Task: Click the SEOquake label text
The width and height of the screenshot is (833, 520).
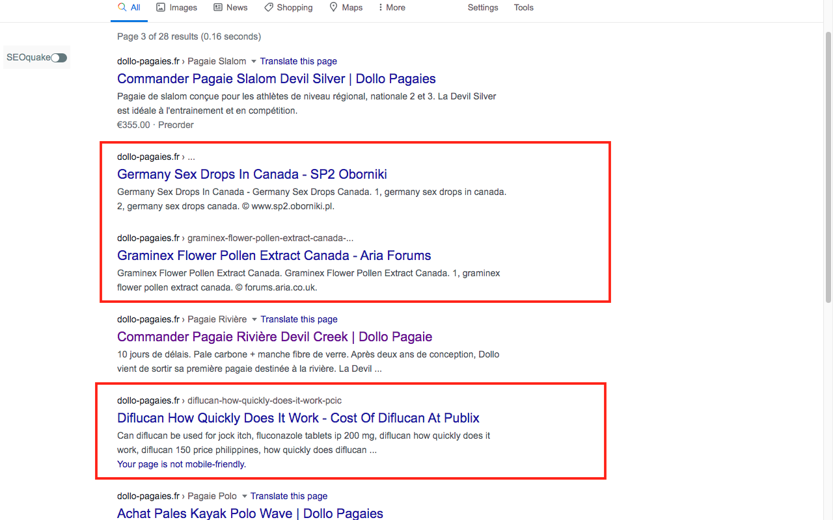Action: pyautogui.click(x=29, y=57)
